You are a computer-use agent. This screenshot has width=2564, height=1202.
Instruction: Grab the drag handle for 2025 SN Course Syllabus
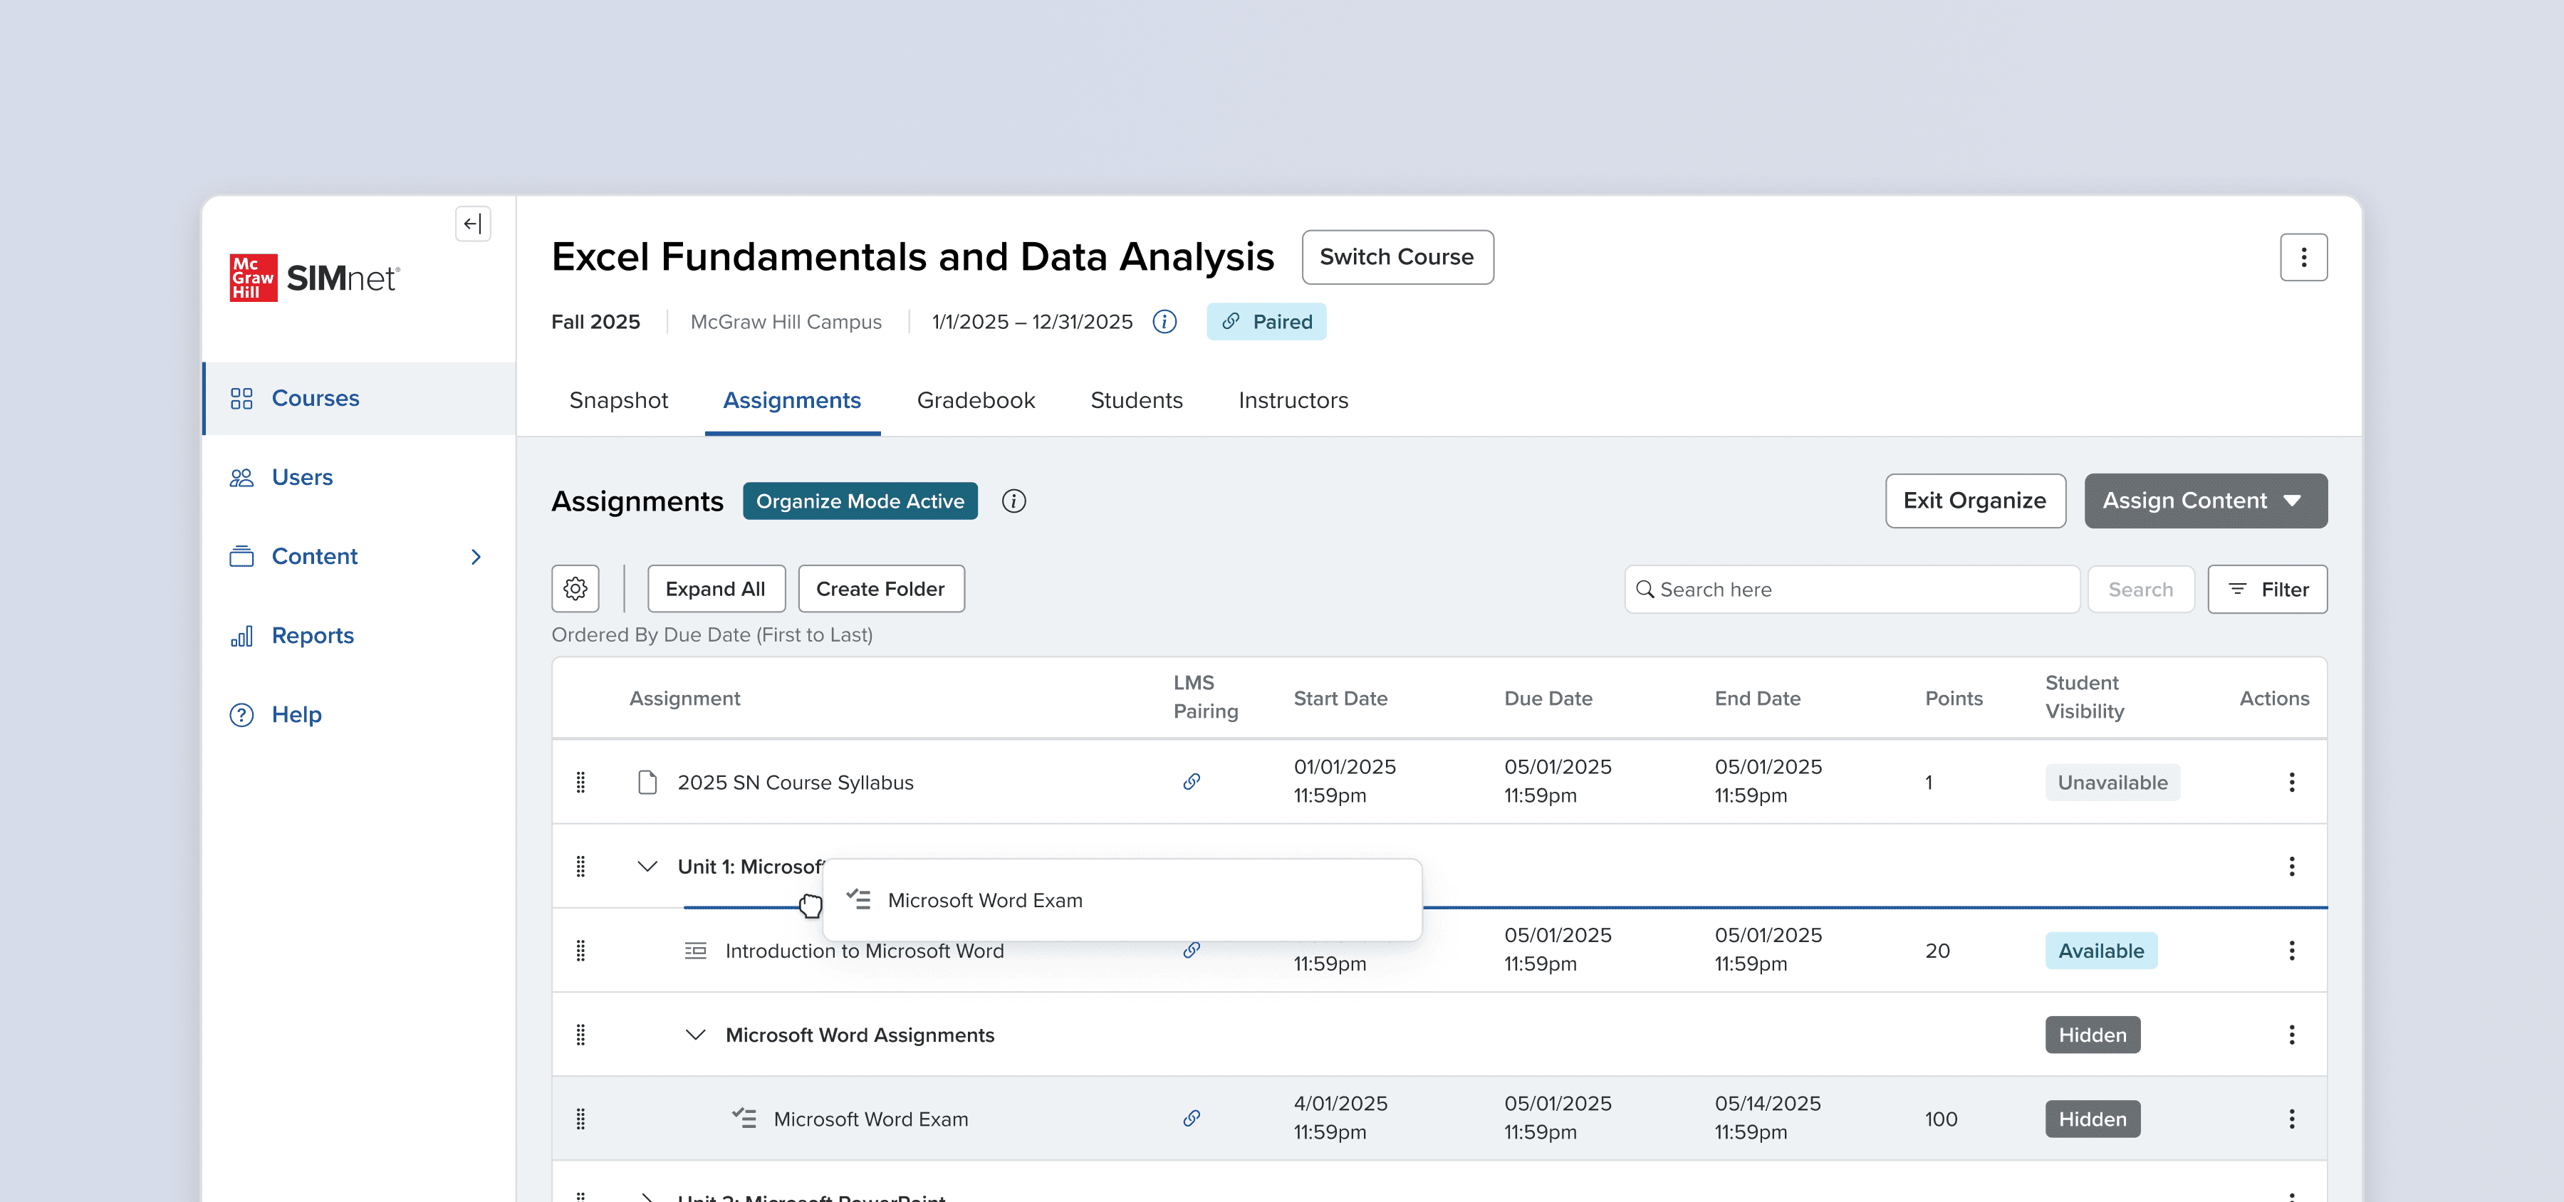point(580,782)
